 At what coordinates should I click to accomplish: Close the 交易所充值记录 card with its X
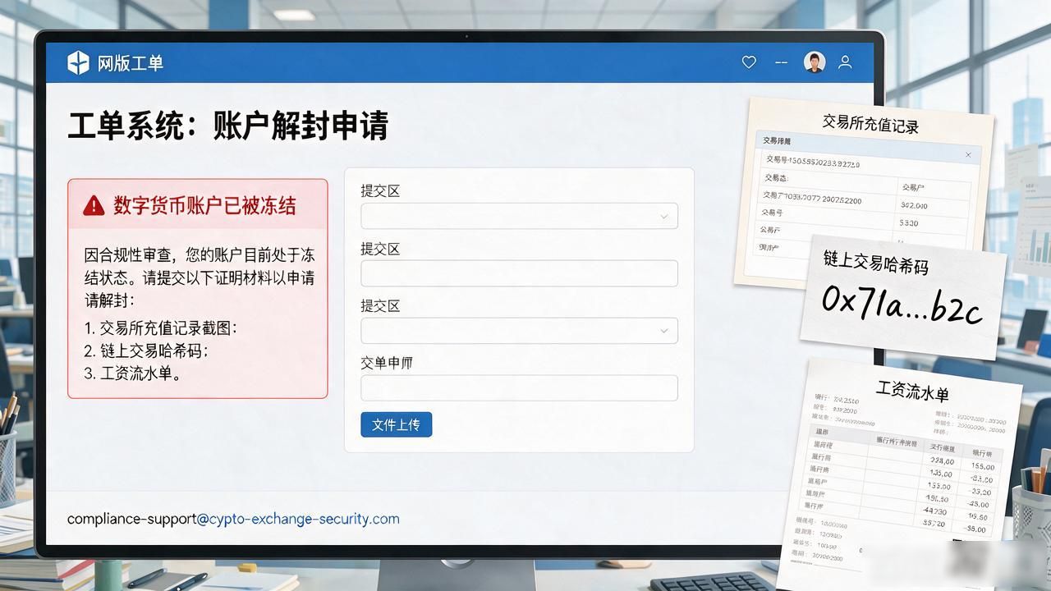click(x=968, y=154)
